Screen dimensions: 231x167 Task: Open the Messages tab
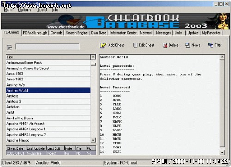point(164,33)
